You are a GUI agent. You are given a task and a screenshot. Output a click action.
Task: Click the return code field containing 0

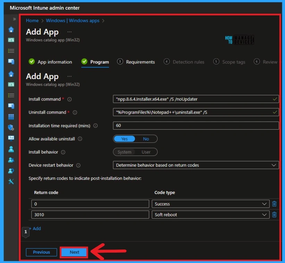coord(90,204)
